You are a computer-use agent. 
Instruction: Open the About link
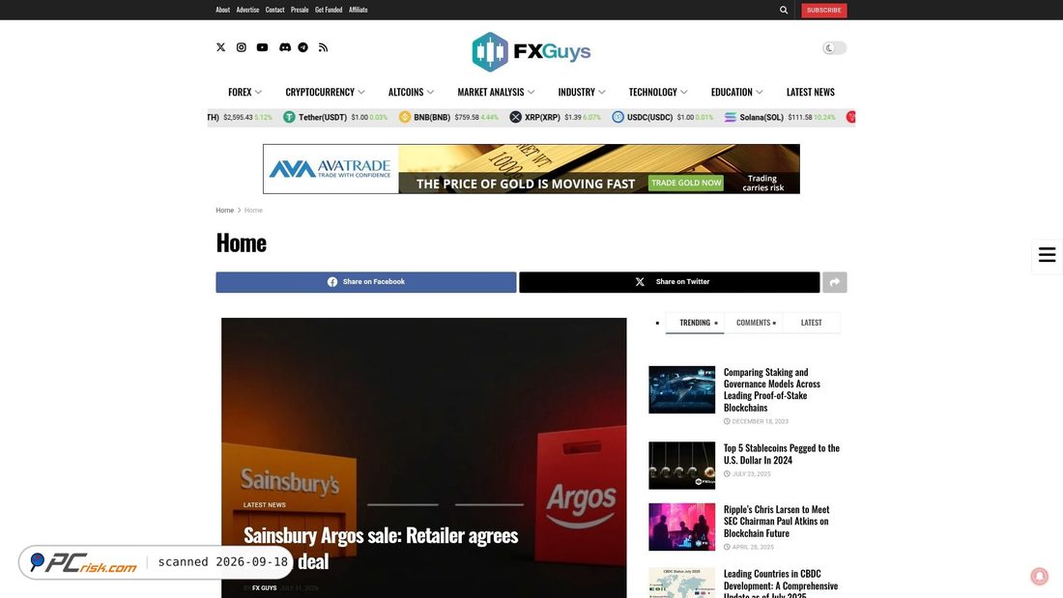[x=222, y=10]
